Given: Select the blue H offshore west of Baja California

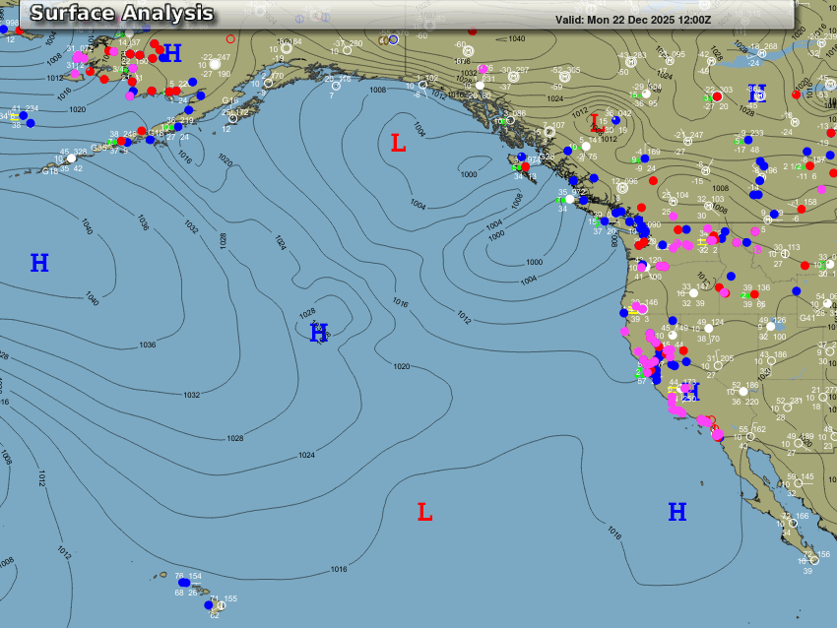Looking at the screenshot, I should [677, 512].
